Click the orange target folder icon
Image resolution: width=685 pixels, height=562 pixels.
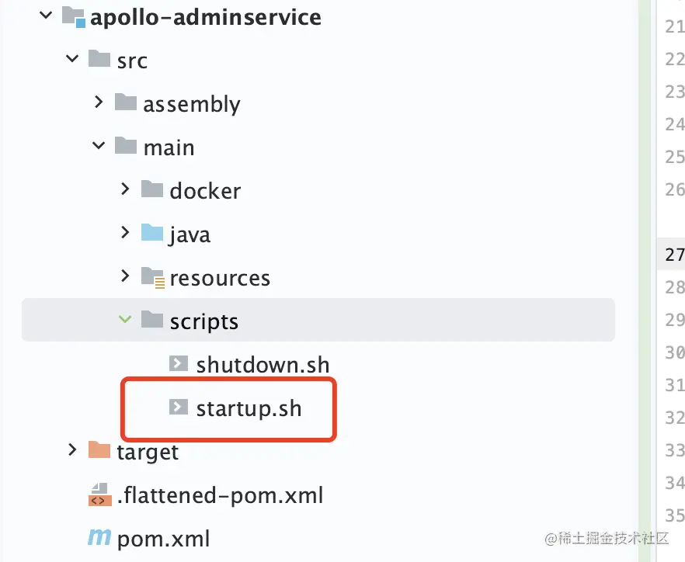point(99,450)
